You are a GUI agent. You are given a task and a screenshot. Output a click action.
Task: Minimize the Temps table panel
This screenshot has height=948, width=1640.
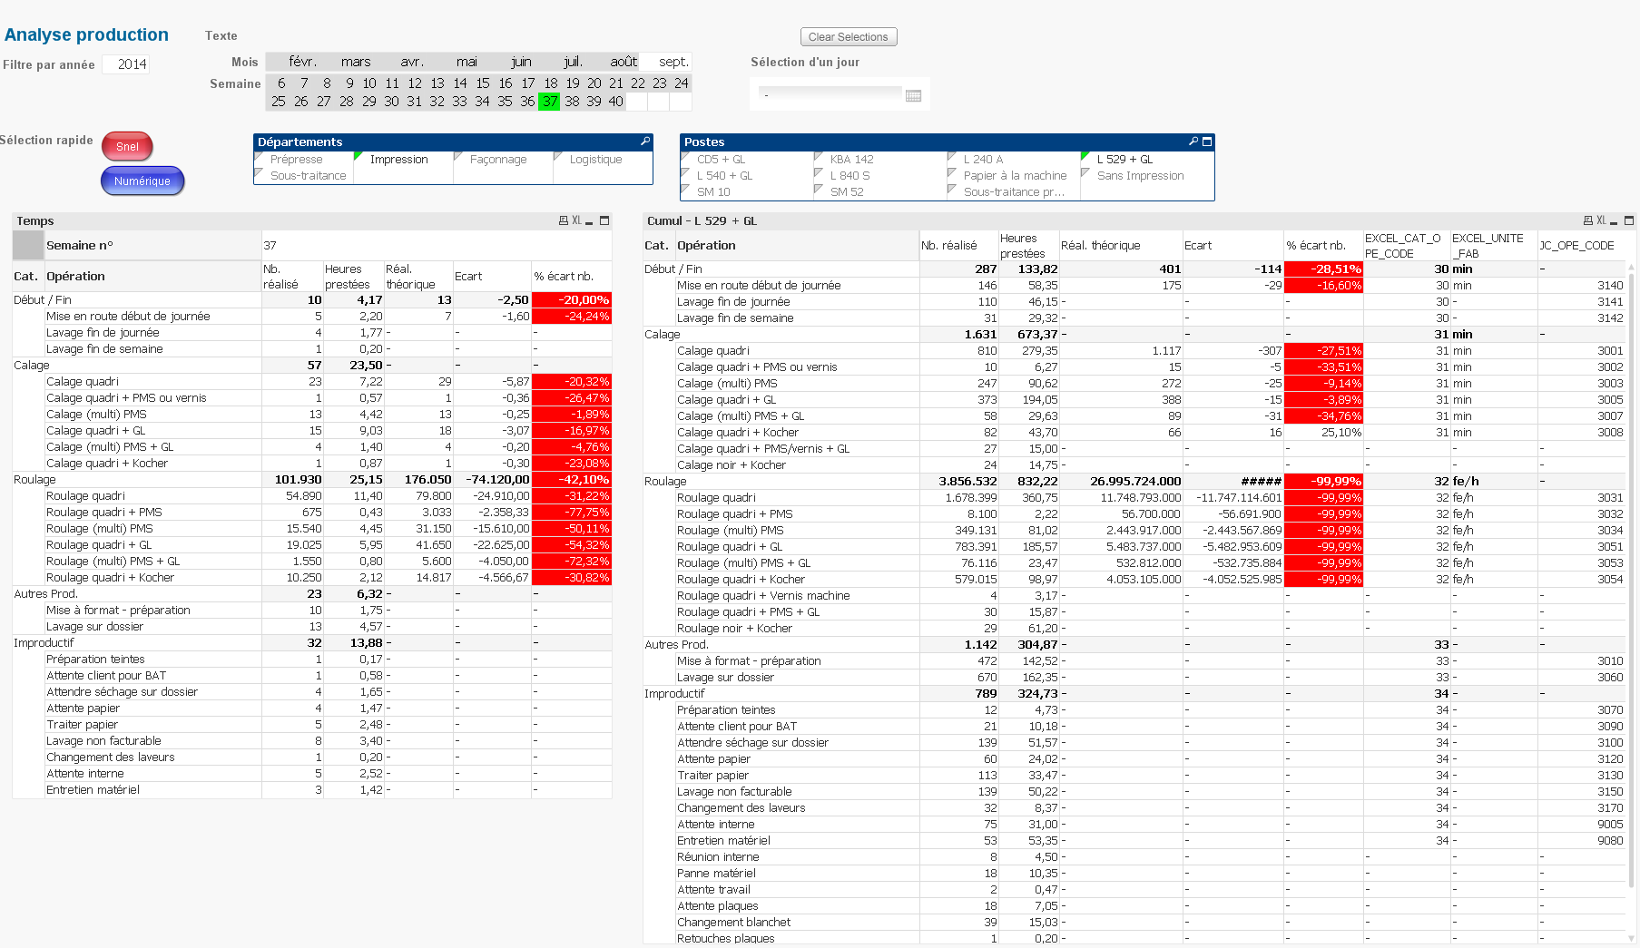(590, 221)
